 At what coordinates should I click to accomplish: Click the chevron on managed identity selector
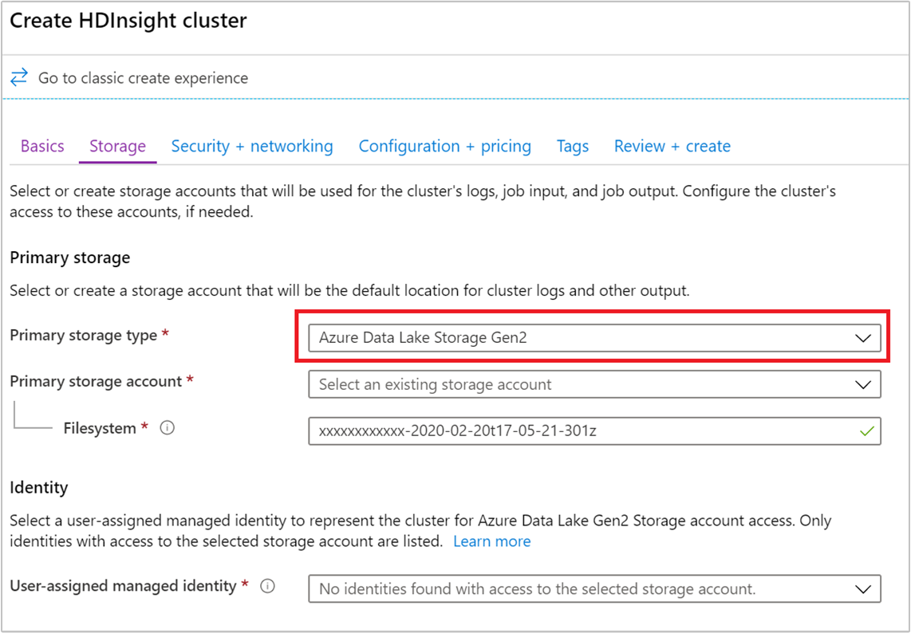click(x=862, y=588)
